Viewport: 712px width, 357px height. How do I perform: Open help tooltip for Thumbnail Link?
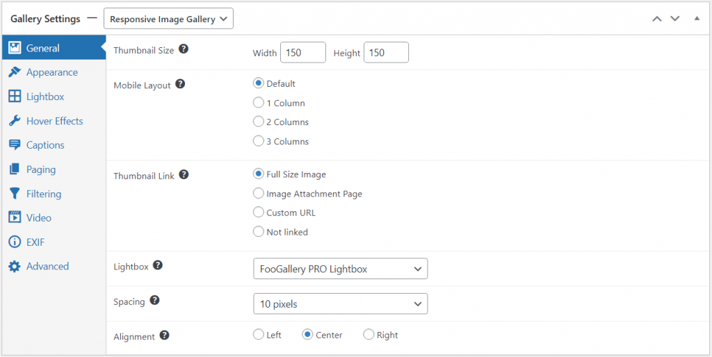pos(184,174)
